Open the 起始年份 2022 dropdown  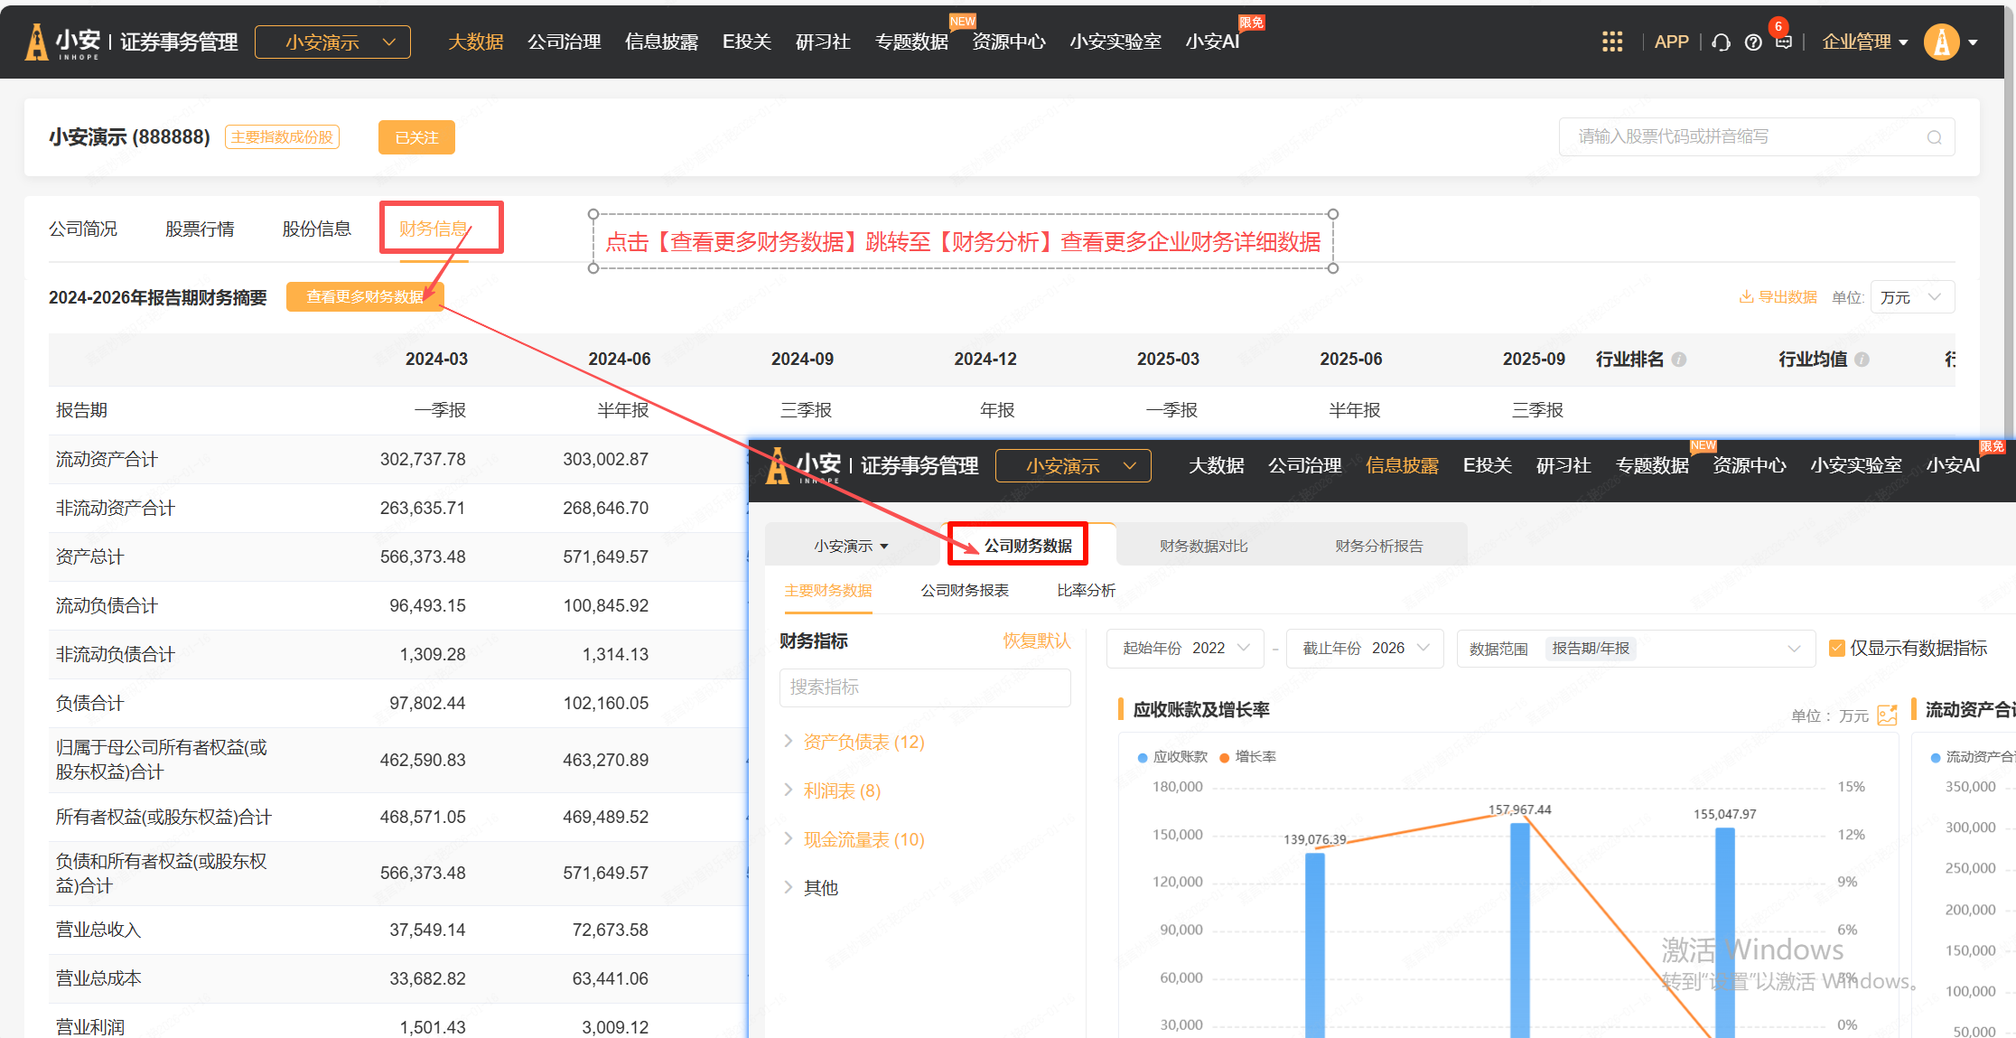[1184, 649]
